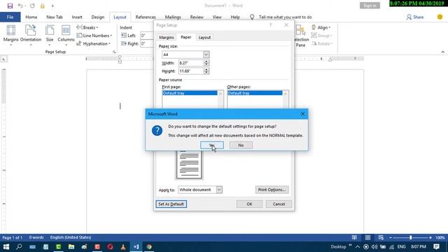
Task: Switch to Web Layout view icon
Action: [x=381, y=237]
